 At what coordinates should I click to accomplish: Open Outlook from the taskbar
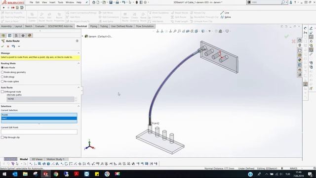point(15,174)
